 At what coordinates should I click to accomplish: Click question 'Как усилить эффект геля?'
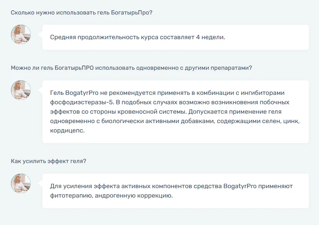tap(48, 161)
